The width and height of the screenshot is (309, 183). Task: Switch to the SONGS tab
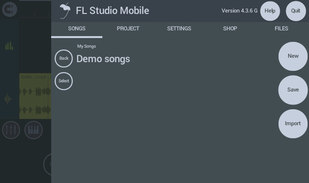click(x=77, y=29)
